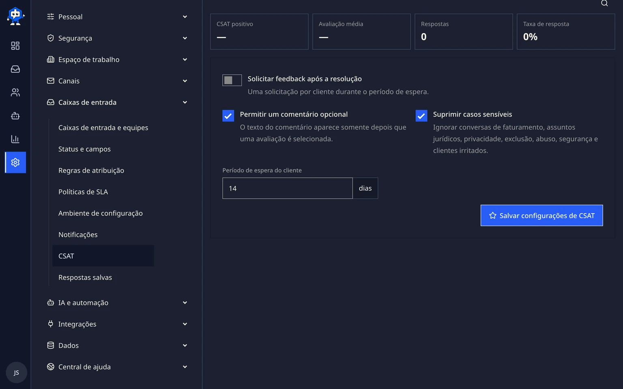The image size is (623, 389).
Task: Open the contacts people icon
Action: pyautogui.click(x=15, y=92)
